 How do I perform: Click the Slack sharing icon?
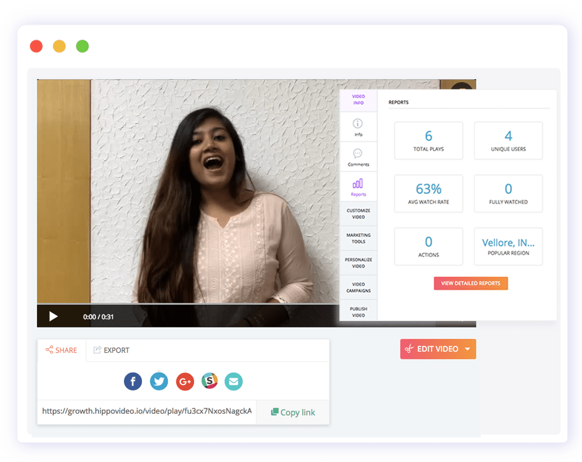210,381
